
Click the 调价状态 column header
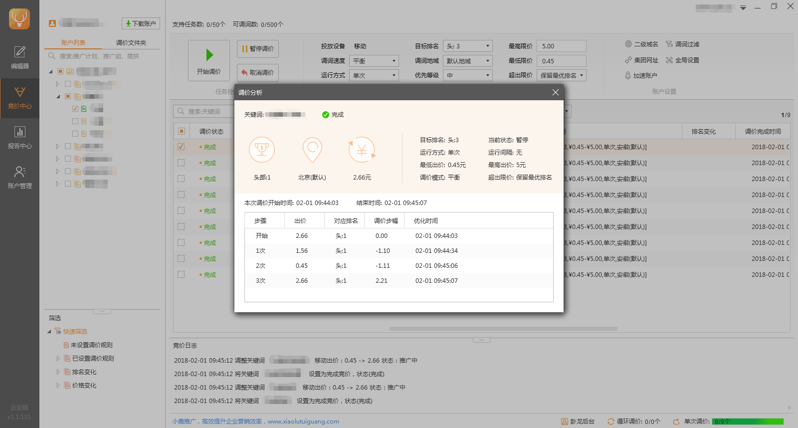click(x=211, y=132)
